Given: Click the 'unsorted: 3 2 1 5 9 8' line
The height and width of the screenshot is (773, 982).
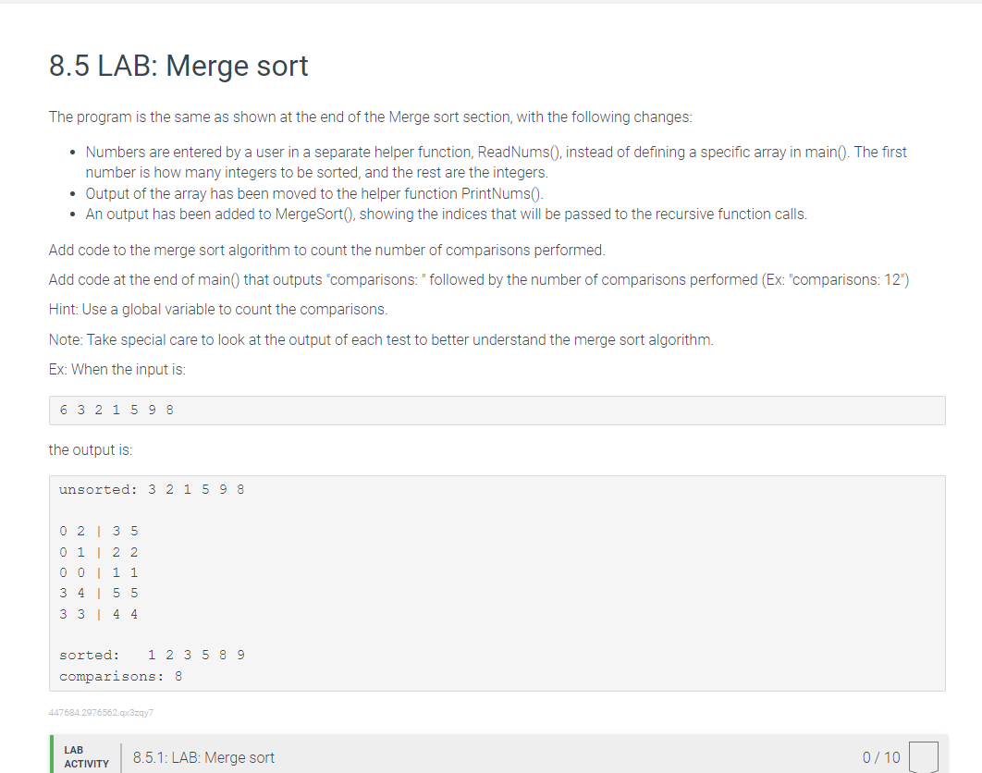Looking at the screenshot, I should [x=150, y=489].
